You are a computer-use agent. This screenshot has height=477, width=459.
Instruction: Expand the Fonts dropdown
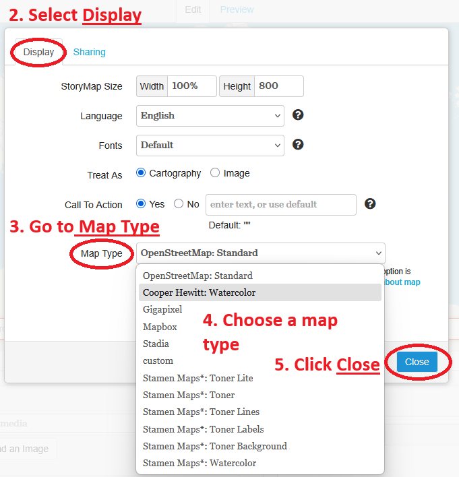[210, 145]
